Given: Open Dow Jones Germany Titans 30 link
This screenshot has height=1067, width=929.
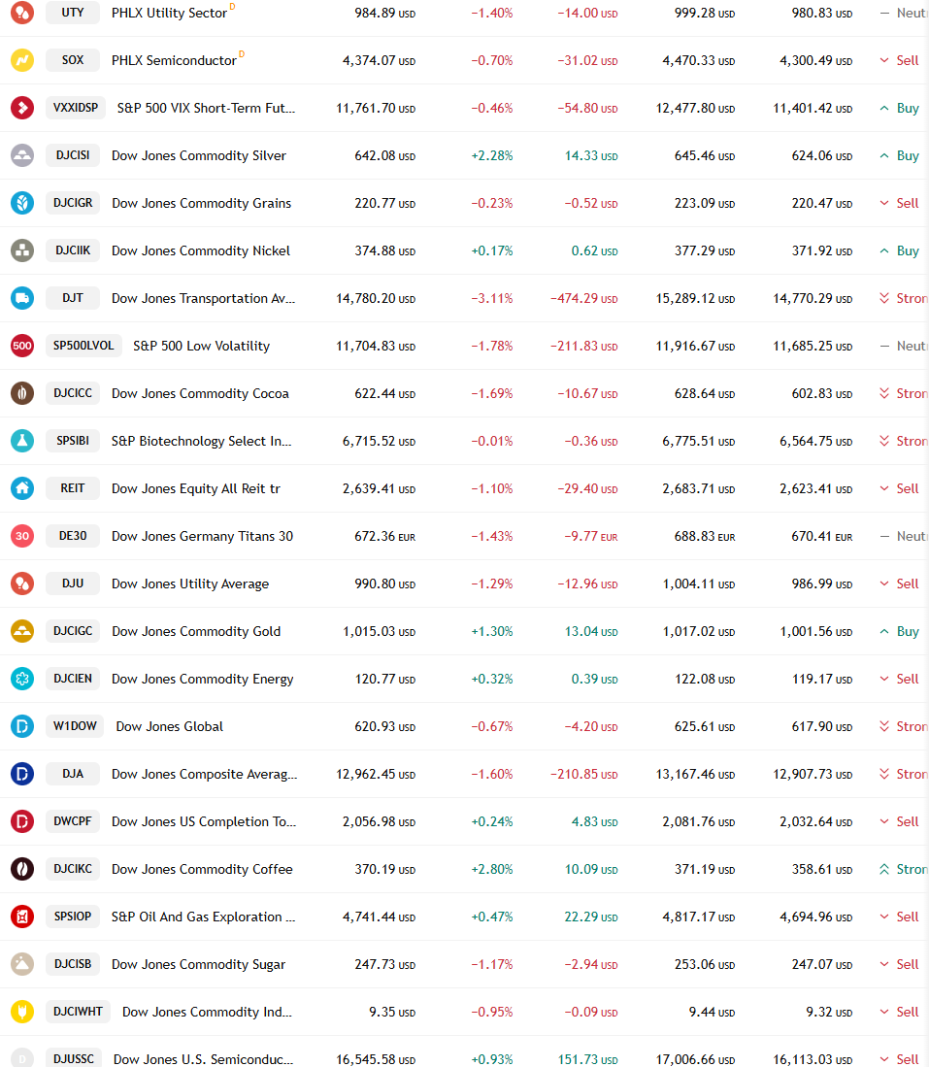Looking at the screenshot, I should tap(202, 536).
